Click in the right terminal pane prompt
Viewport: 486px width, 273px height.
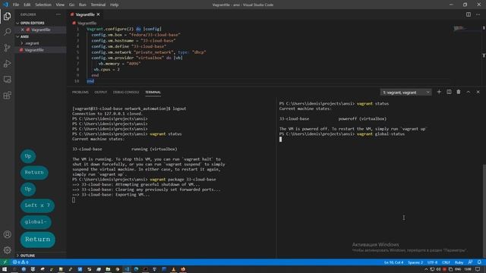point(280,140)
